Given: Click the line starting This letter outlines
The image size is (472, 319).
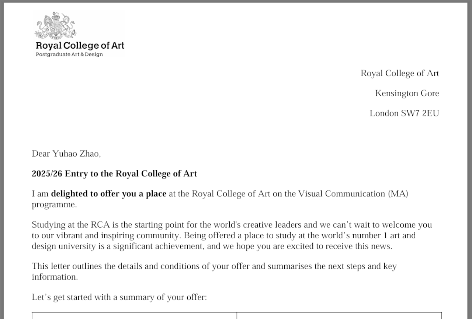Looking at the screenshot, I should pos(214,266).
